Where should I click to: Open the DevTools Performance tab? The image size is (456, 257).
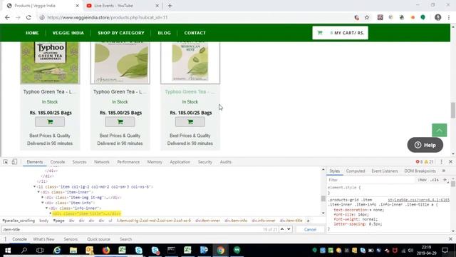[128, 162]
